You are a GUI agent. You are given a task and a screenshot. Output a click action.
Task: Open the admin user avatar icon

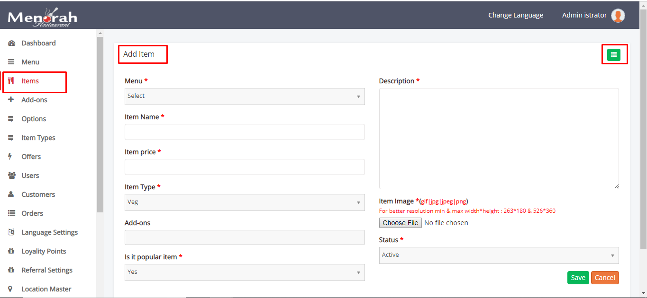point(618,16)
